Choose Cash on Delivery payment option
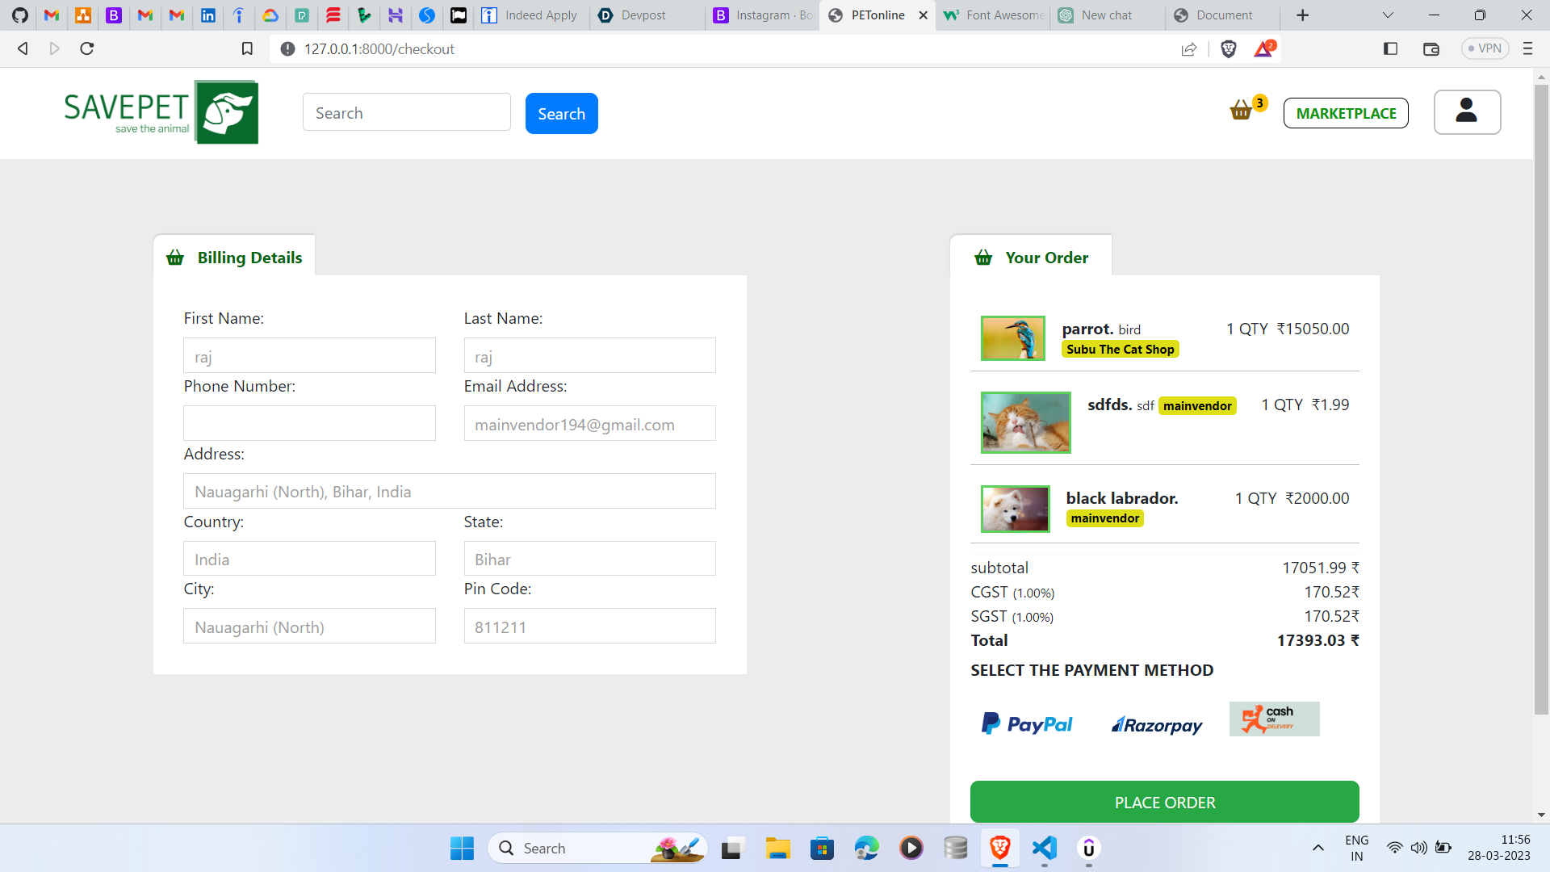The width and height of the screenshot is (1550, 872). pos(1274,719)
